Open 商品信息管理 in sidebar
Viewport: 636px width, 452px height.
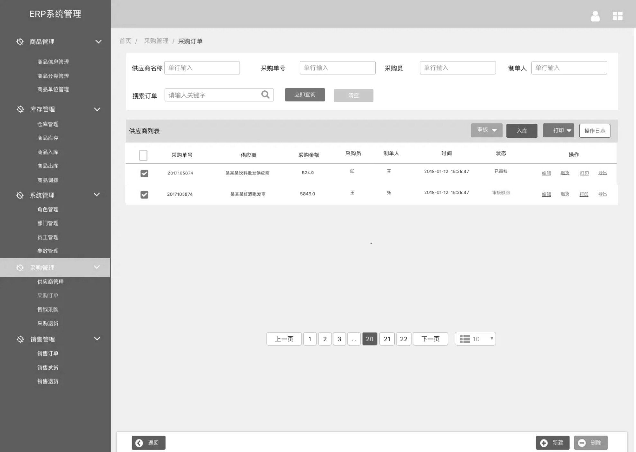(53, 62)
